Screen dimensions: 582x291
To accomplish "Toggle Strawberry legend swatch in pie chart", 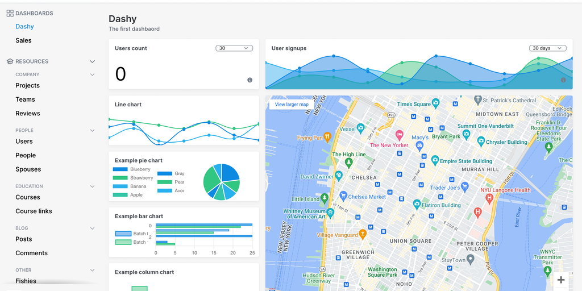I will click(120, 178).
